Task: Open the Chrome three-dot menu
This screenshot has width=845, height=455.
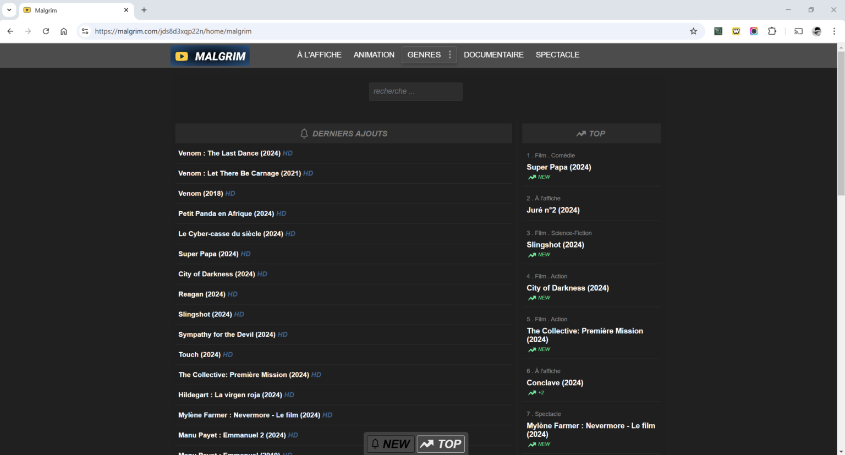Action: click(834, 31)
